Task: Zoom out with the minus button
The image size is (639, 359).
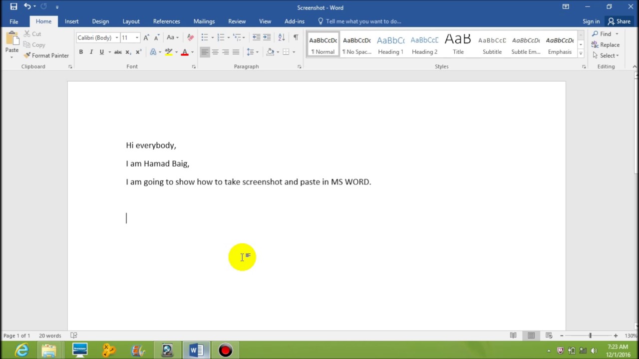Action: [562, 336]
